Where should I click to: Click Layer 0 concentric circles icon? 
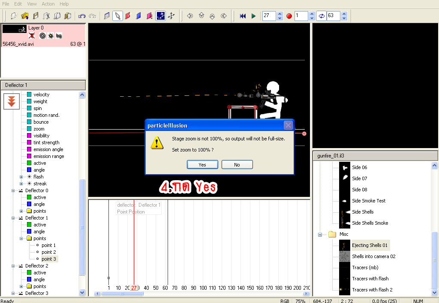(x=42, y=36)
